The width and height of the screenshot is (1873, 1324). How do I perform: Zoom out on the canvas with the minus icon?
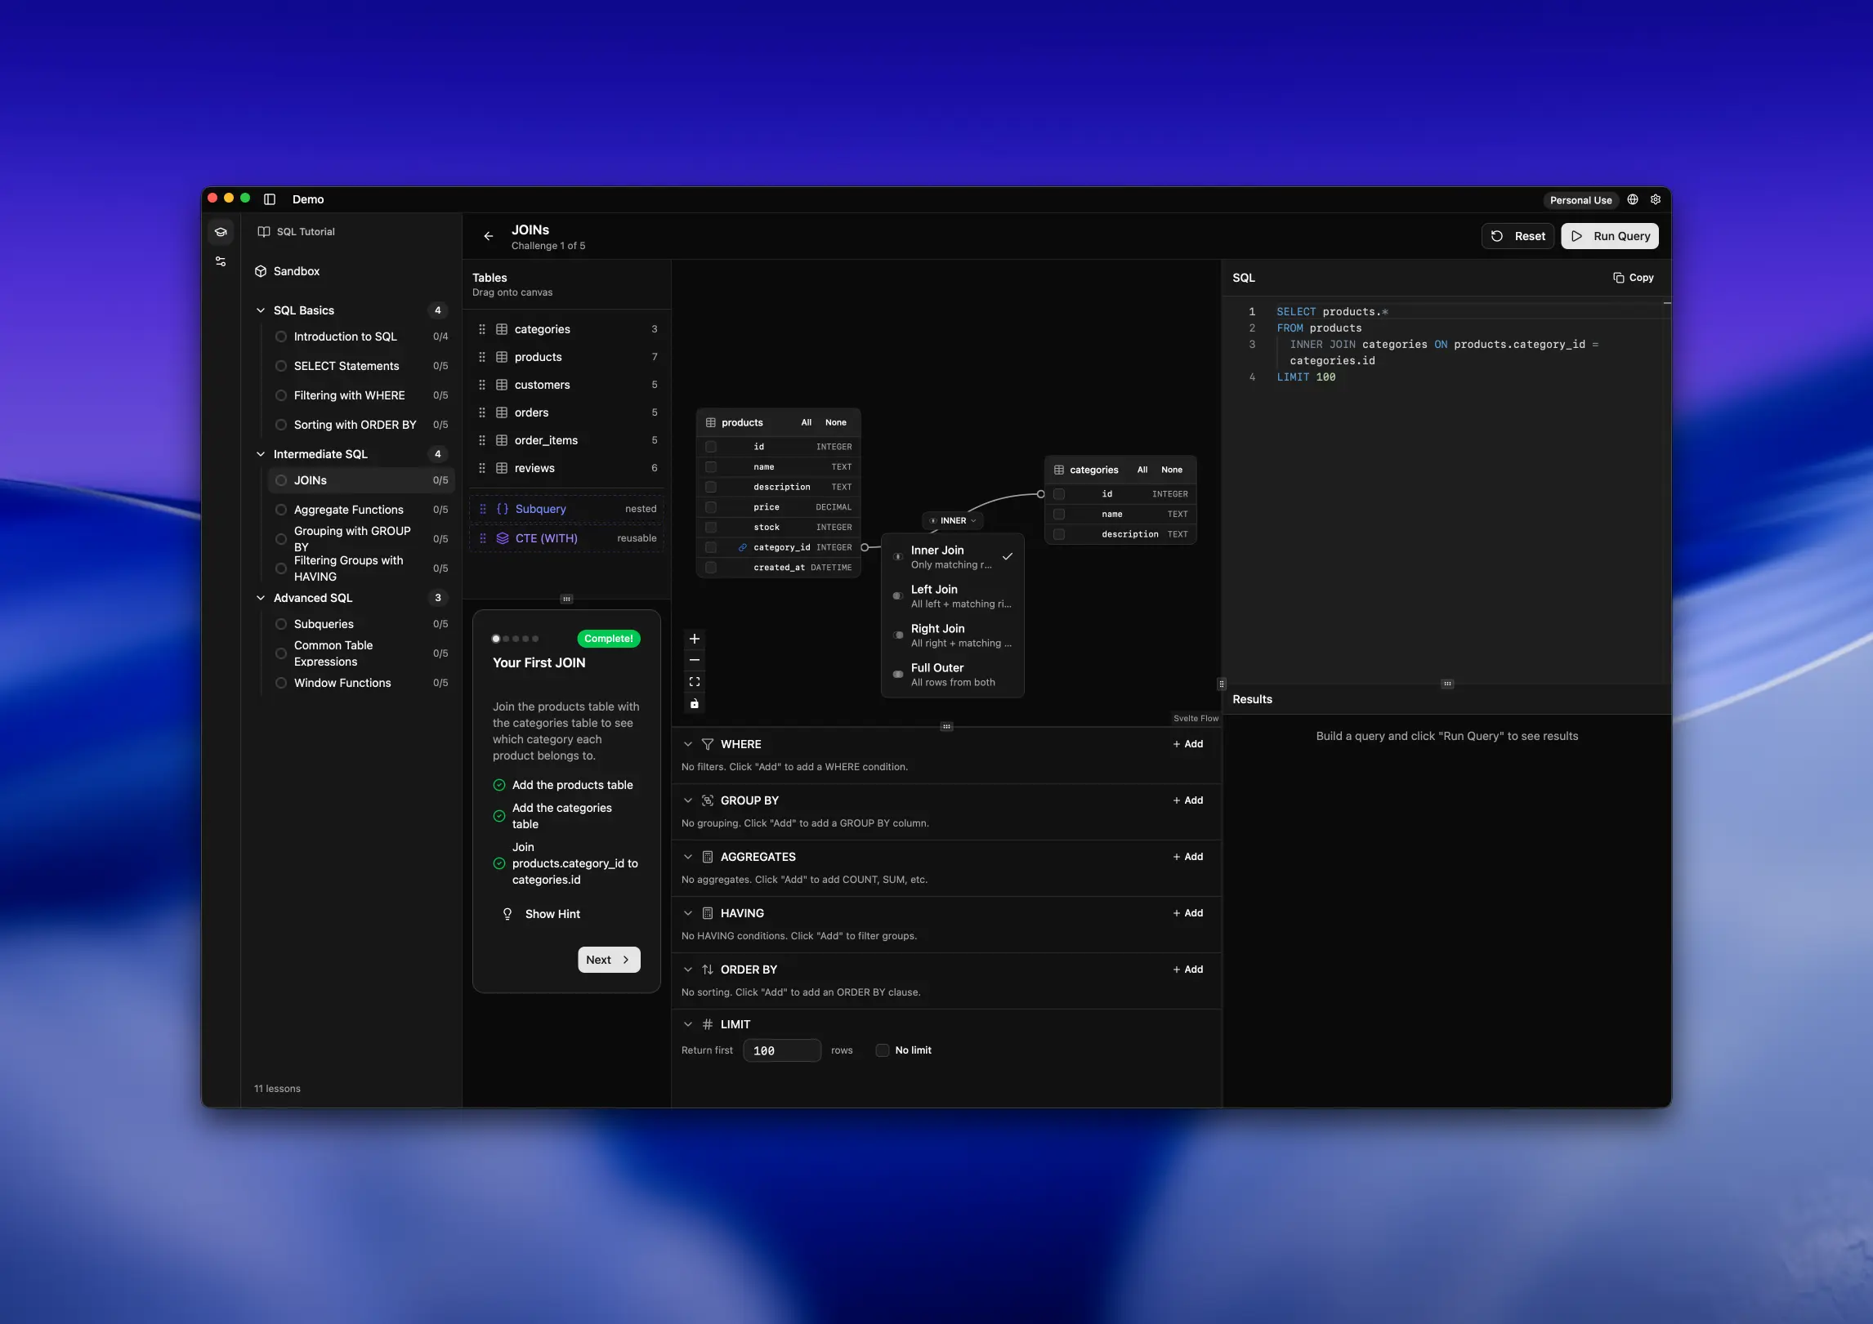(x=694, y=660)
